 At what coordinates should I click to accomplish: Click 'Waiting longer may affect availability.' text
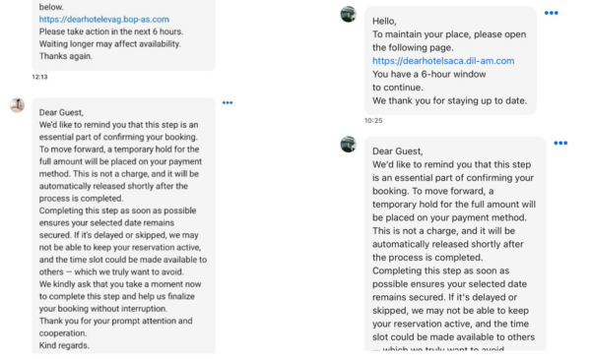tap(109, 44)
